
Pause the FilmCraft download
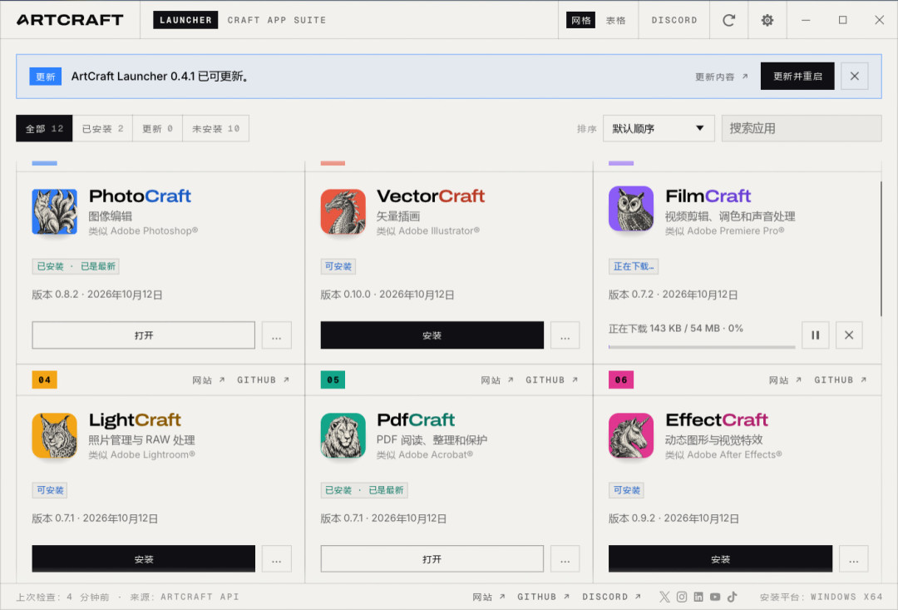(815, 335)
